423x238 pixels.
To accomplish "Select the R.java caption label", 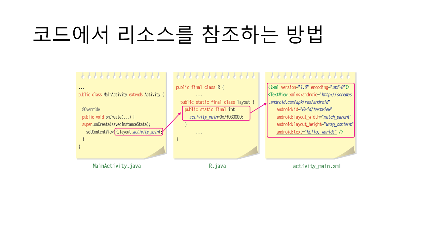I will [x=217, y=166].
